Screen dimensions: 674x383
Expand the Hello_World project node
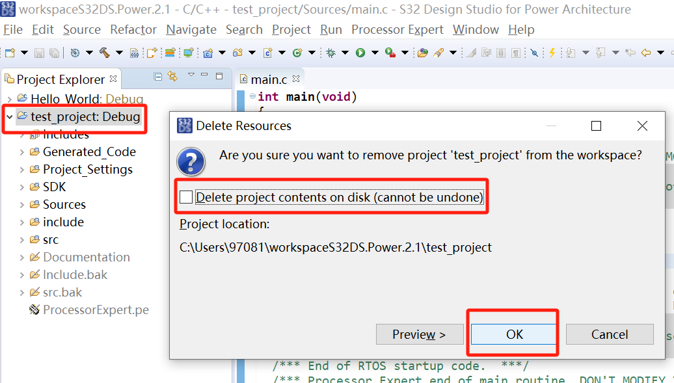(x=10, y=99)
